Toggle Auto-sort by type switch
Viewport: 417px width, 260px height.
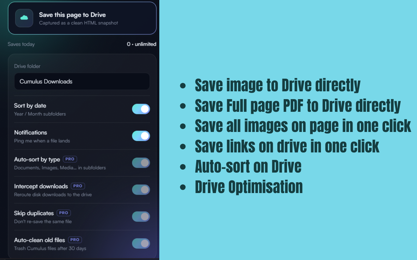[141, 163]
